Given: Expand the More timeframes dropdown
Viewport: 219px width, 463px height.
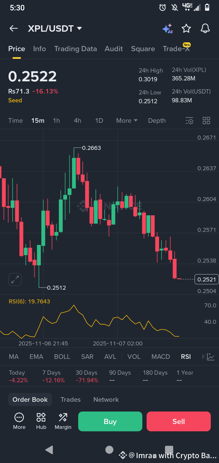Looking at the screenshot, I should pyautogui.click(x=127, y=121).
